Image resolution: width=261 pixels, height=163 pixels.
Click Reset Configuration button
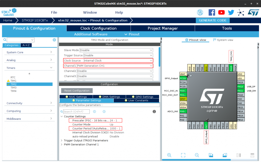(77, 91)
